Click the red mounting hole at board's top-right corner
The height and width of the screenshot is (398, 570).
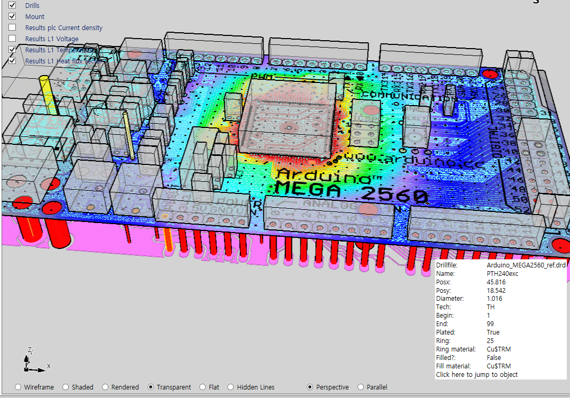(490, 75)
